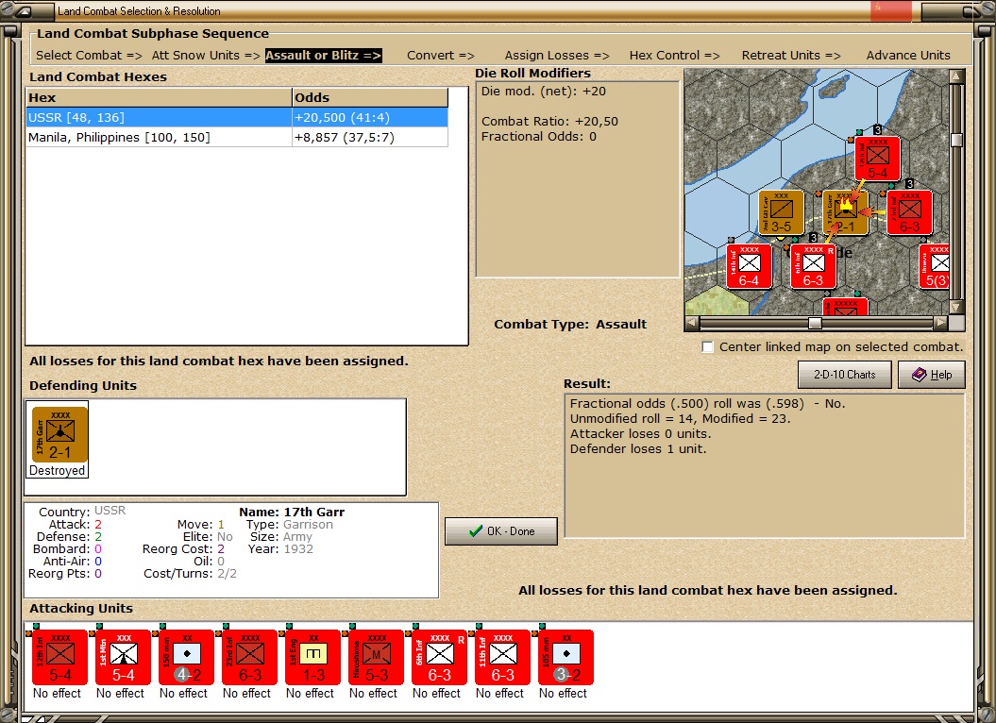Viewport: 996px width, 723px height.
Task: Click the map's scroll down arrow
Action: [x=956, y=307]
